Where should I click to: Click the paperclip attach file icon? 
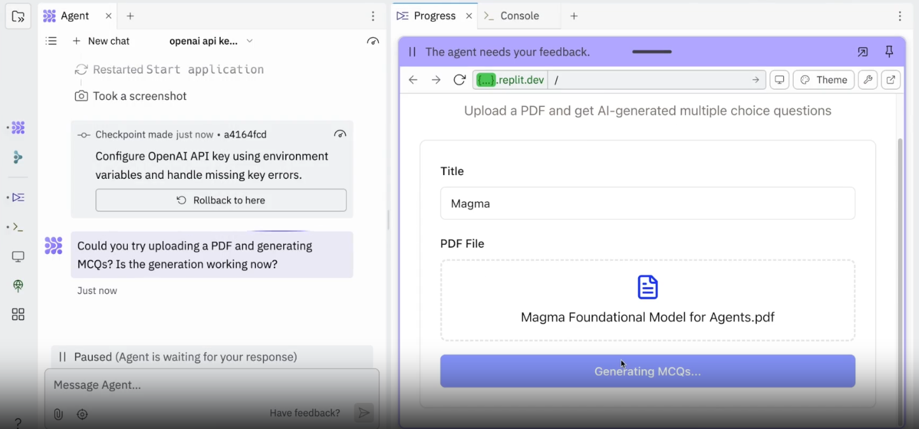pyautogui.click(x=58, y=414)
